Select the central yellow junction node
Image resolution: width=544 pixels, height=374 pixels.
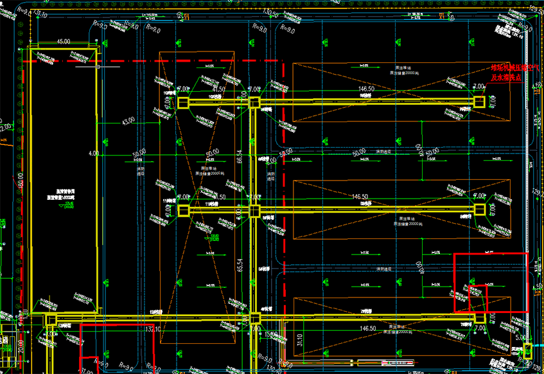(x=254, y=210)
